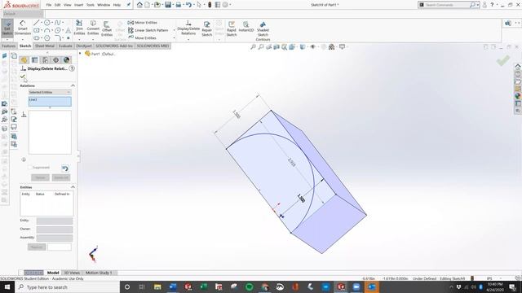Viewport: 522px width, 293px height.
Task: Click the Rapid Sketch tool
Action: click(232, 28)
